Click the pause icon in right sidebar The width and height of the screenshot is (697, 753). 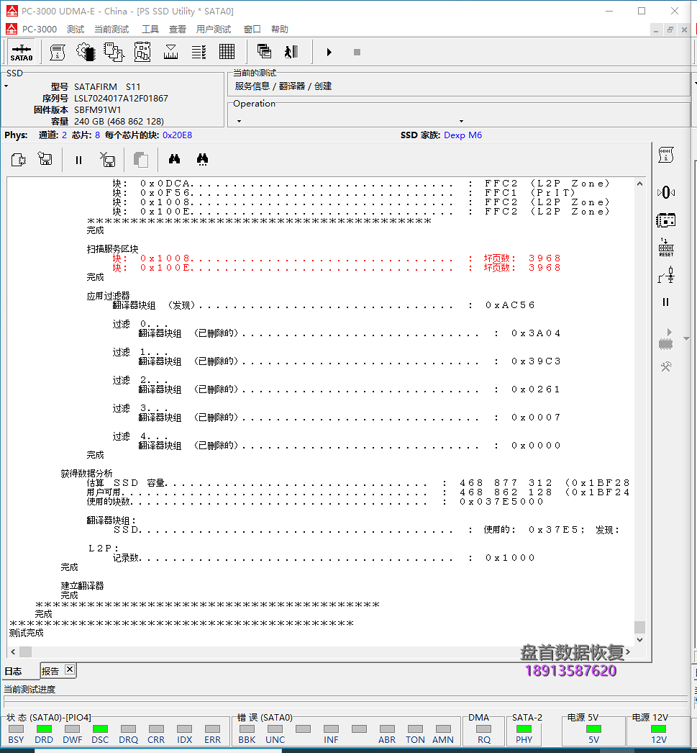coord(665,302)
